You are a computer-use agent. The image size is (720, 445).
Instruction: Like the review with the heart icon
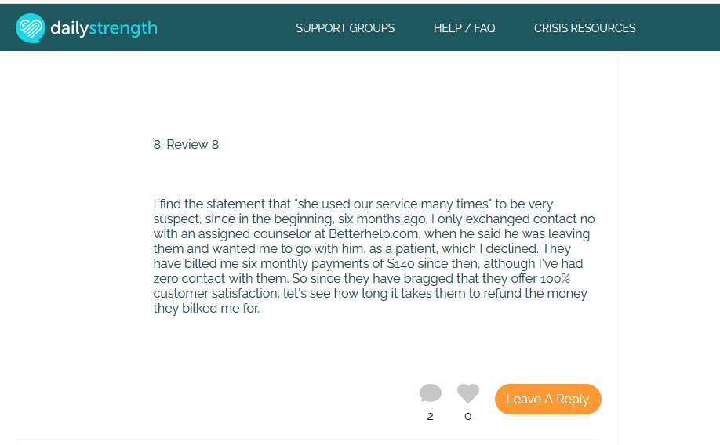(468, 393)
